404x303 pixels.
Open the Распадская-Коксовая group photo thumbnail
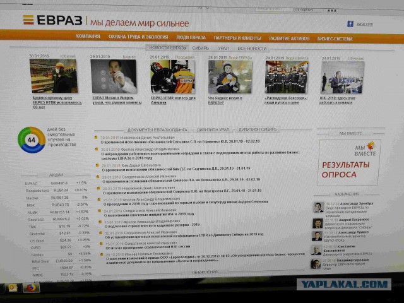point(287,77)
